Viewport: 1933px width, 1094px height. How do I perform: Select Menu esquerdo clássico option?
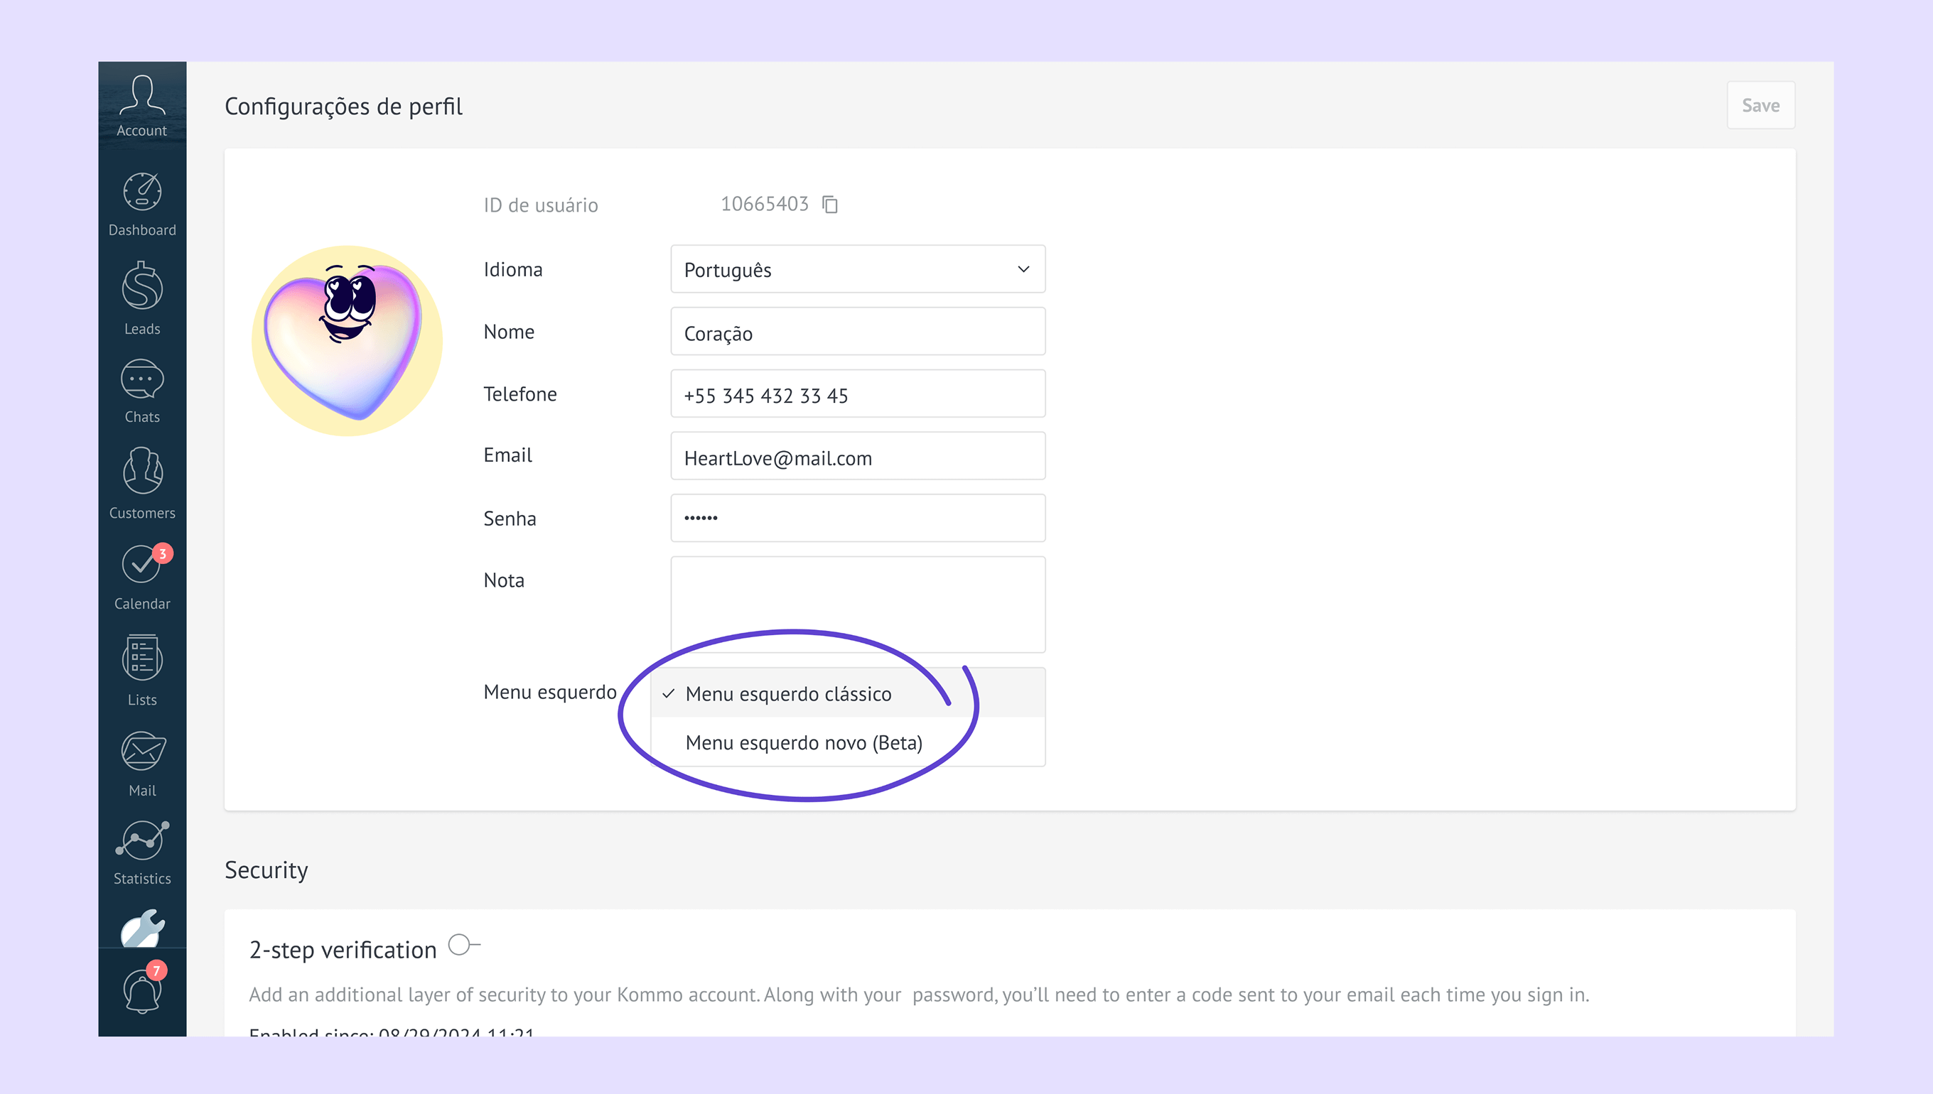787,693
